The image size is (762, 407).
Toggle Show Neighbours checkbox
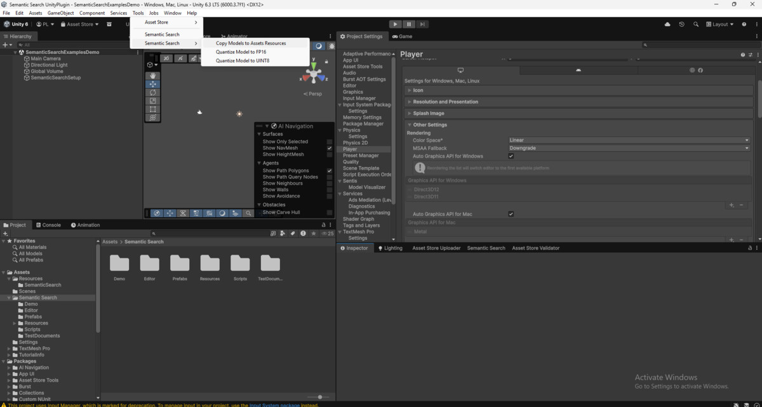(x=330, y=183)
